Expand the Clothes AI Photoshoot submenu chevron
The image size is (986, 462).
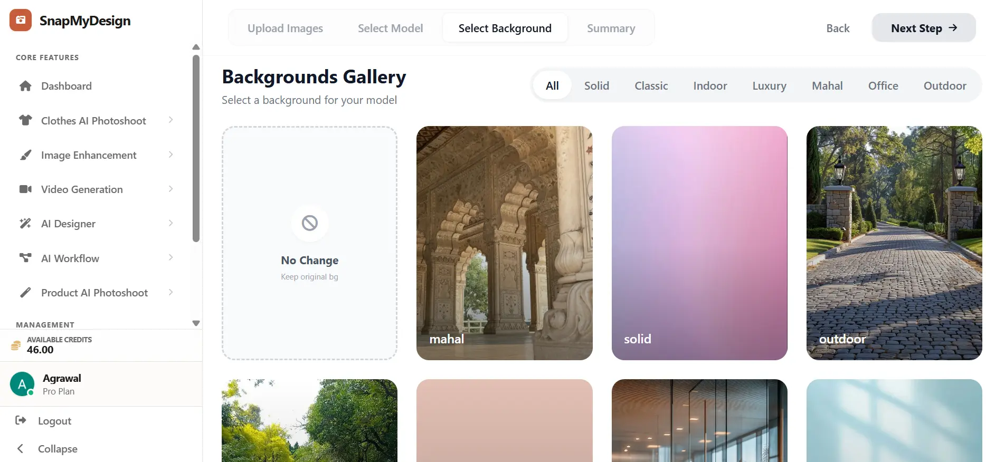click(170, 120)
